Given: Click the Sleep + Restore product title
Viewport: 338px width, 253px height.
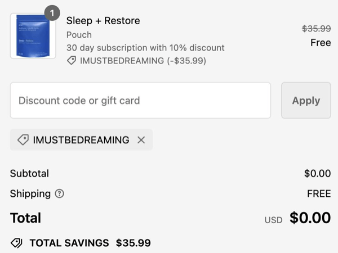Looking at the screenshot, I should point(103,21).
